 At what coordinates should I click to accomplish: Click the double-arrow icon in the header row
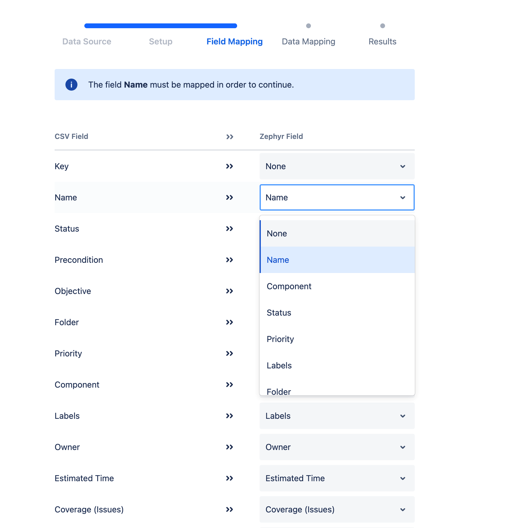230,137
